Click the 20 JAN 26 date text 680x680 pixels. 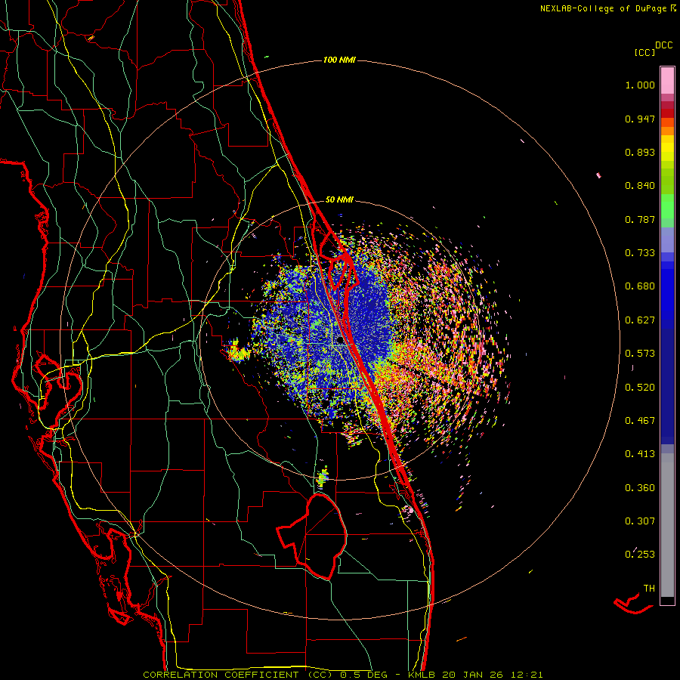coord(472,675)
